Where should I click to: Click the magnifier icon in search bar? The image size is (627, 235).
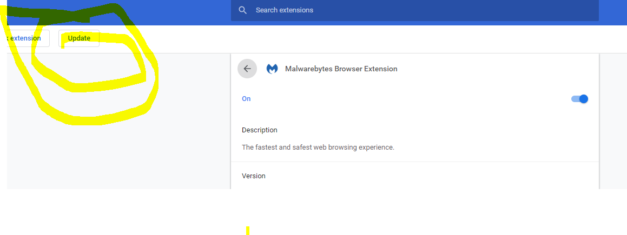point(243,10)
